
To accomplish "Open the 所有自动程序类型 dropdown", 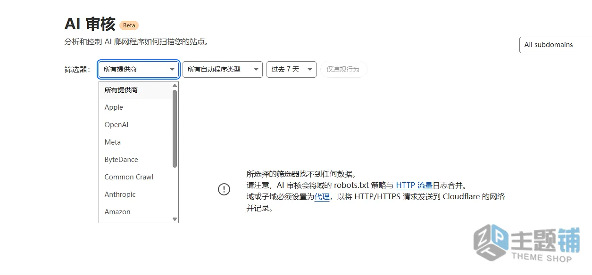I will [x=223, y=69].
